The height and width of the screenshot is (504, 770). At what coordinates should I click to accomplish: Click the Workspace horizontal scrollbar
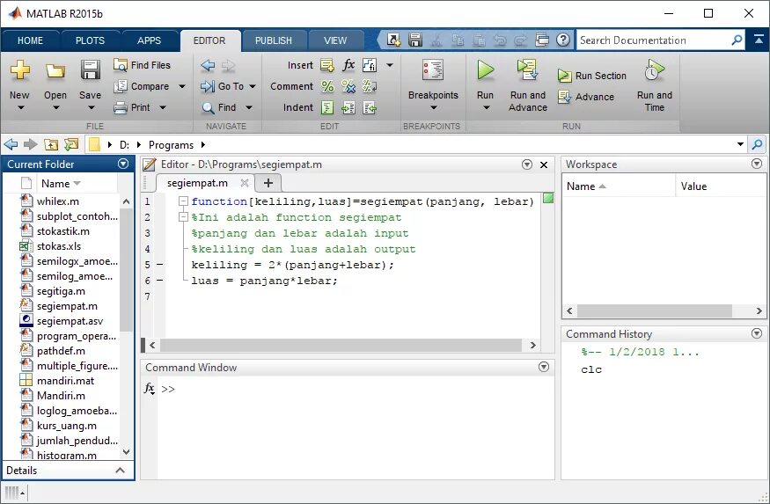click(x=655, y=310)
